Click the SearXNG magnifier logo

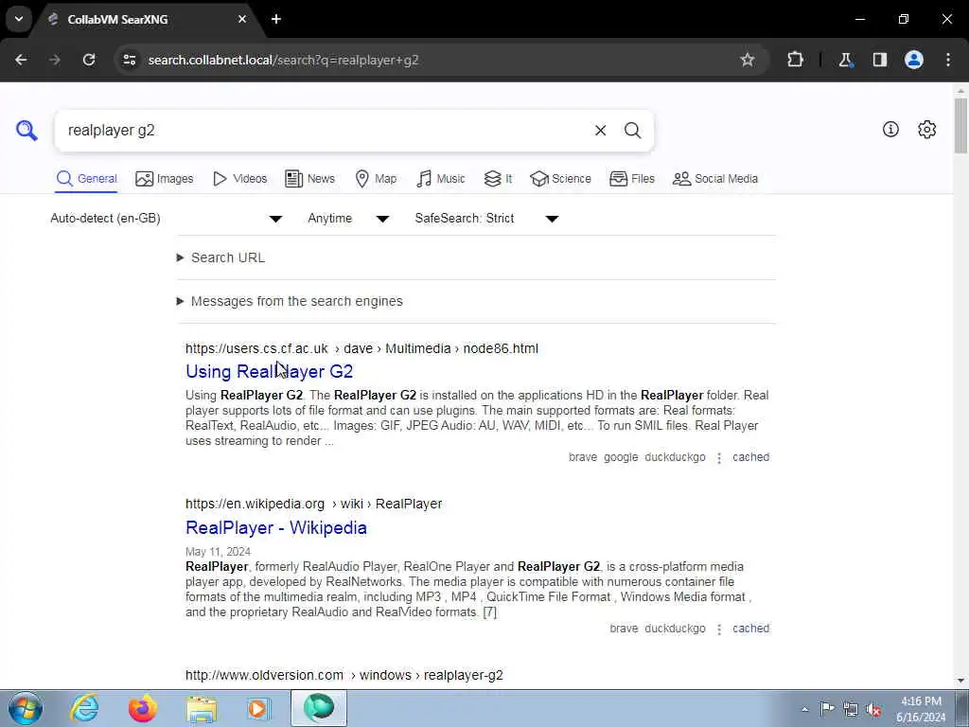(x=26, y=131)
